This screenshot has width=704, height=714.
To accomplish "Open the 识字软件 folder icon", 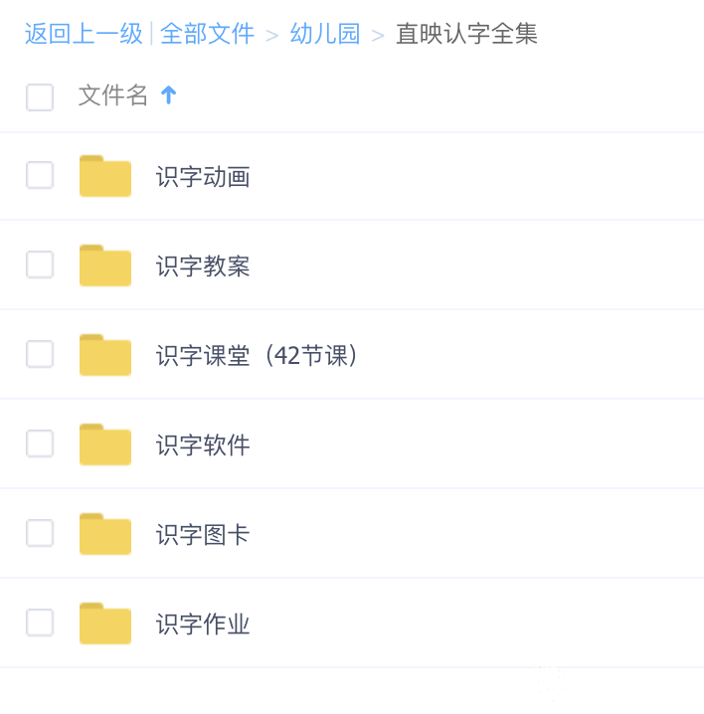I will tap(105, 445).
